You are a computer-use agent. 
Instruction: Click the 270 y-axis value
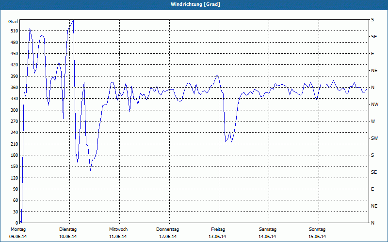(x=15, y=121)
